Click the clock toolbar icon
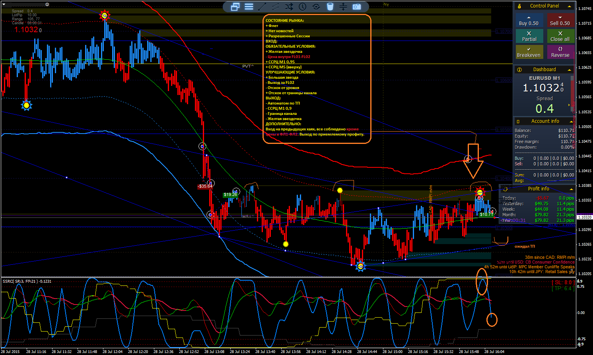 tap(303, 7)
